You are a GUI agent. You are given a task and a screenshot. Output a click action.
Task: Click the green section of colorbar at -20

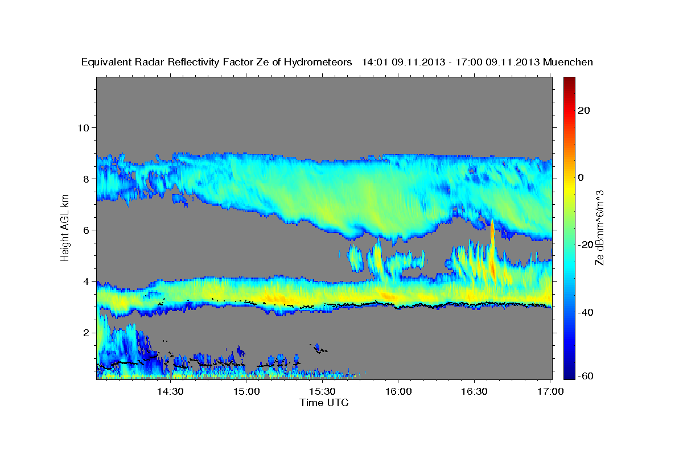click(569, 245)
